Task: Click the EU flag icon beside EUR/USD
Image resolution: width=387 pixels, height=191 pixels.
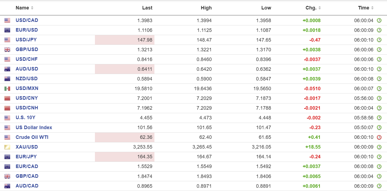Action: click(x=7, y=30)
